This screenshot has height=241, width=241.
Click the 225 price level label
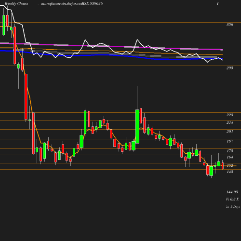tap(229, 115)
